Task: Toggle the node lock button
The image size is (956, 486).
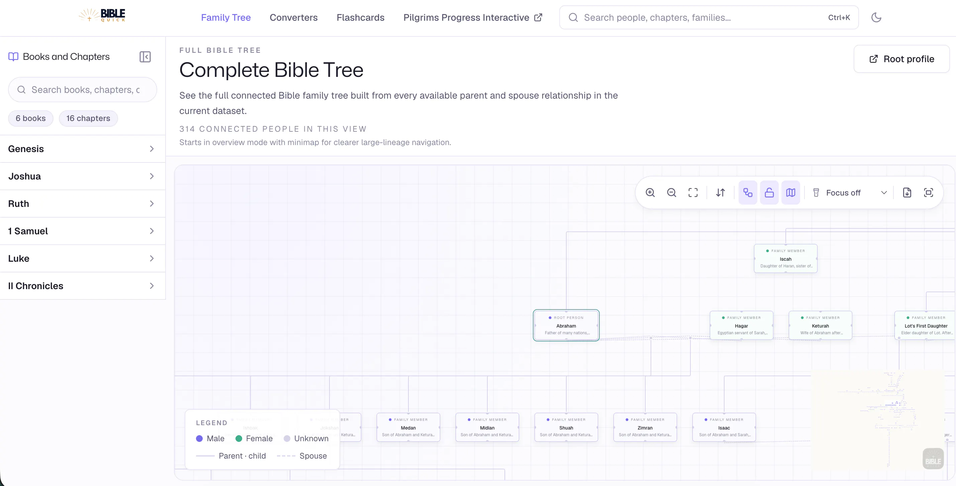Action: [x=769, y=193]
